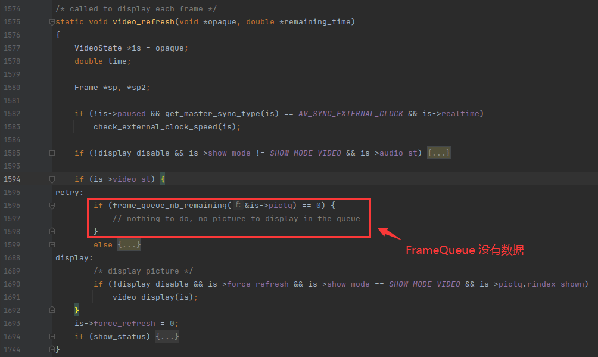Expand the show_status fold marker at line 1694
The height and width of the screenshot is (357, 598).
coord(52,337)
